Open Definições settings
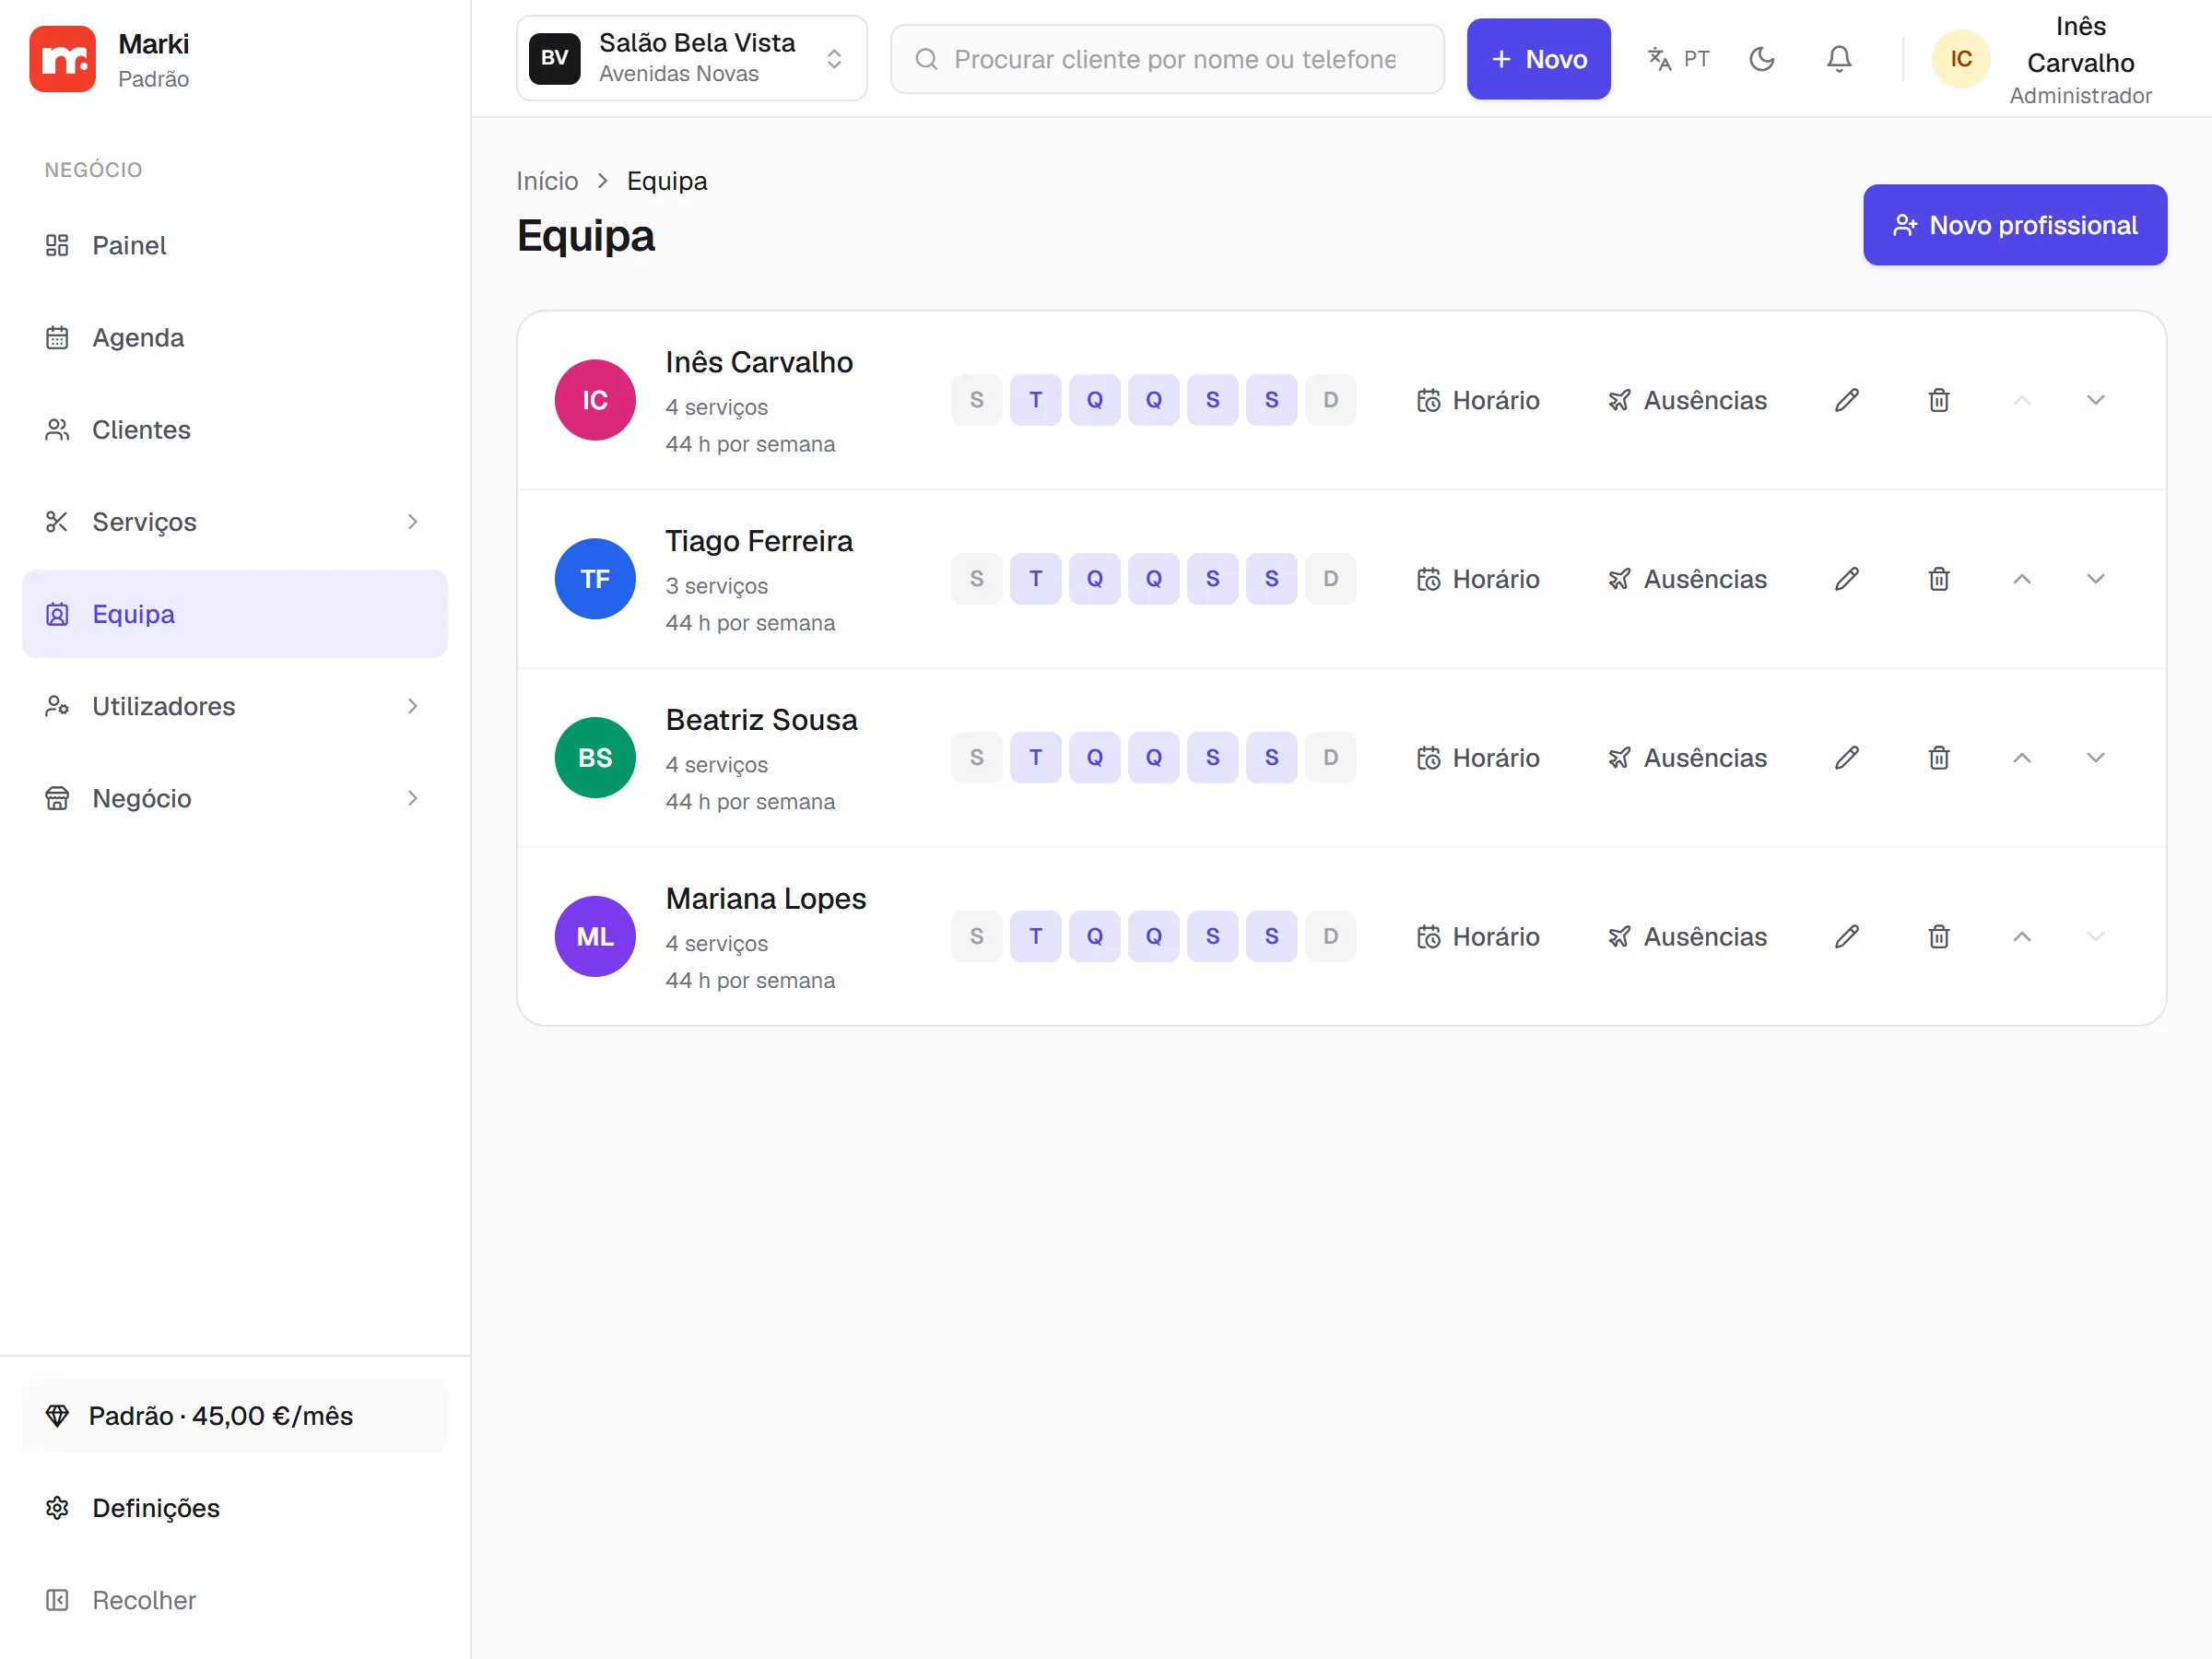The image size is (2212, 1659). coord(234,1508)
